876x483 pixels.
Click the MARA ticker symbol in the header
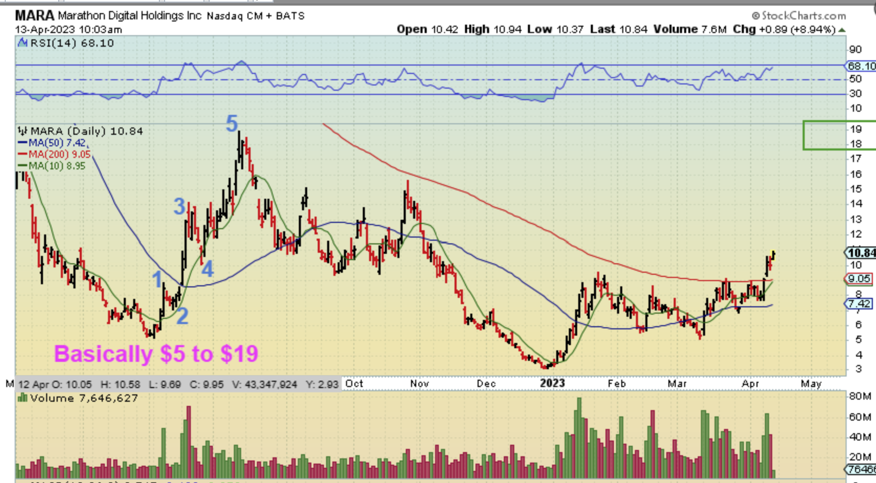coord(35,15)
